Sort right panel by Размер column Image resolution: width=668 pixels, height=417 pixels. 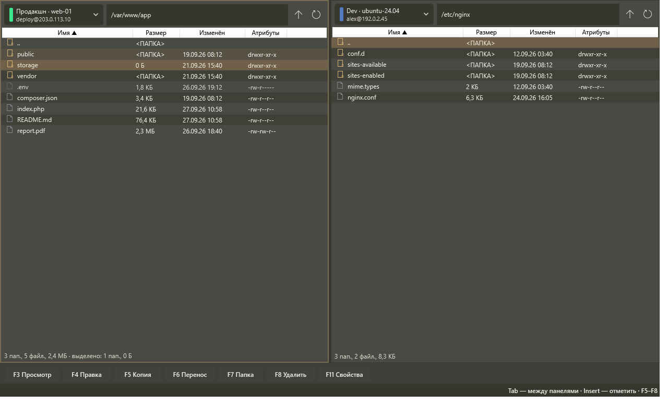coord(486,32)
